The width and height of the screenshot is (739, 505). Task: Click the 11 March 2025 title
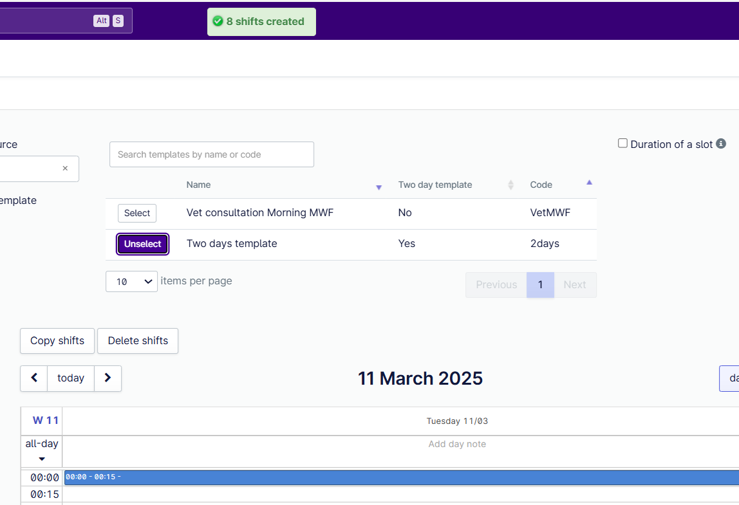click(420, 378)
